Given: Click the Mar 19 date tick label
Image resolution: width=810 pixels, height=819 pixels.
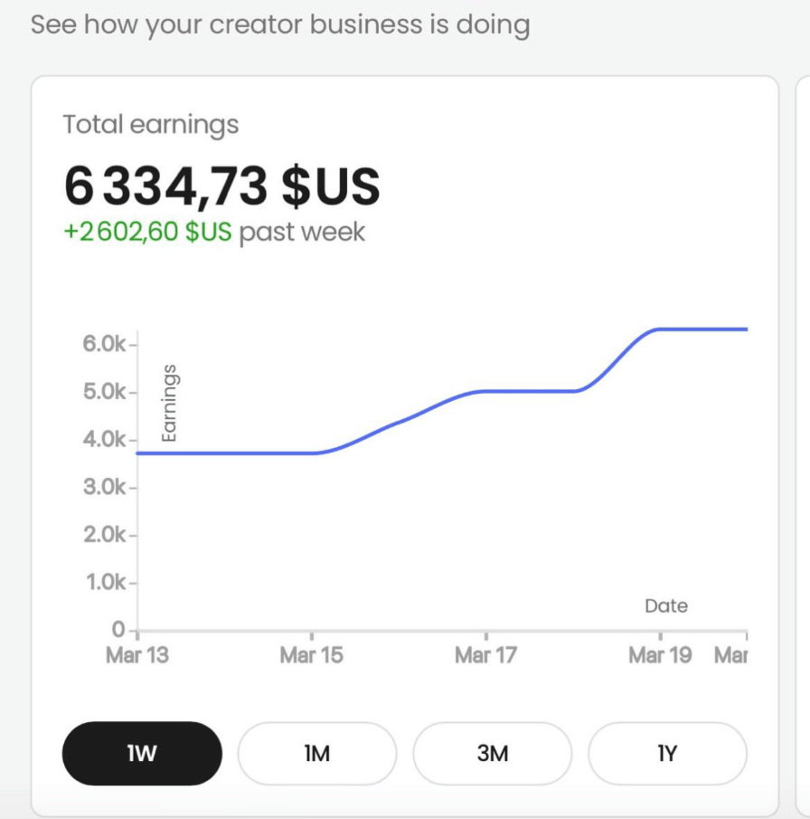Looking at the screenshot, I should pyautogui.click(x=660, y=655).
